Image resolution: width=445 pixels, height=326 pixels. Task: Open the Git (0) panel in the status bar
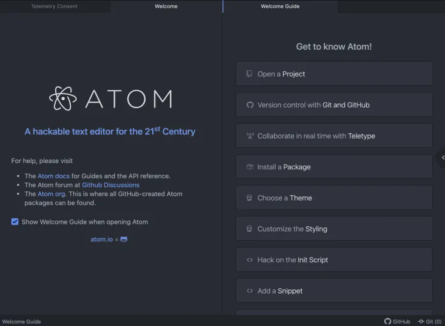[429, 321]
